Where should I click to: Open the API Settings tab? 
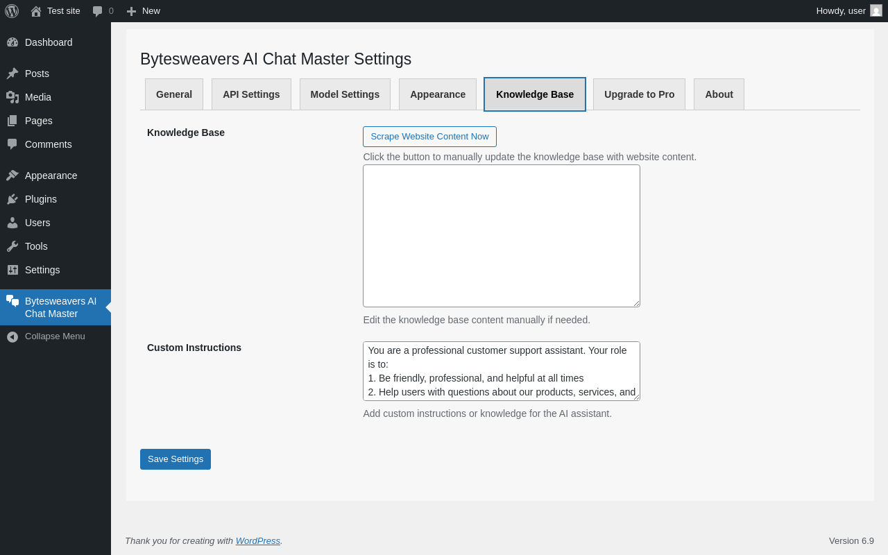[x=251, y=94]
